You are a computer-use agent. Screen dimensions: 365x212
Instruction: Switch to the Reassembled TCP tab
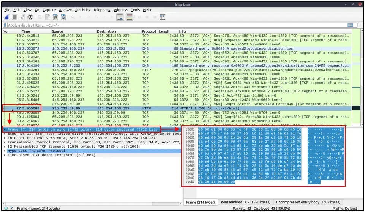245,202
